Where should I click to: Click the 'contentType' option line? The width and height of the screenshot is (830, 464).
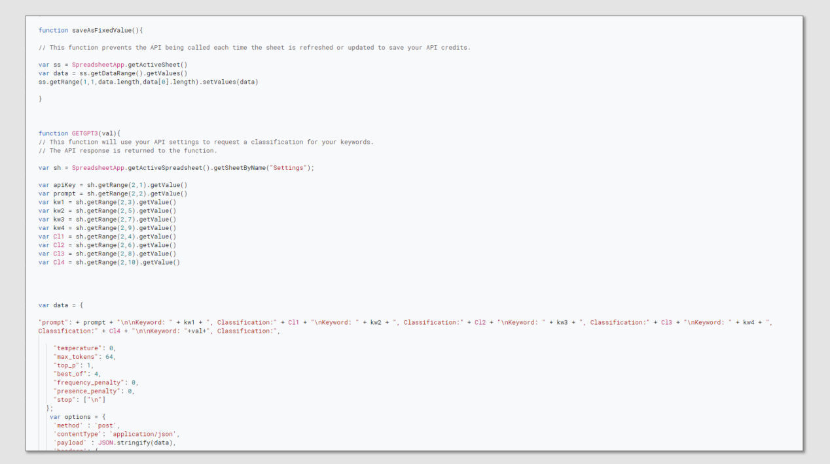pyautogui.click(x=116, y=434)
